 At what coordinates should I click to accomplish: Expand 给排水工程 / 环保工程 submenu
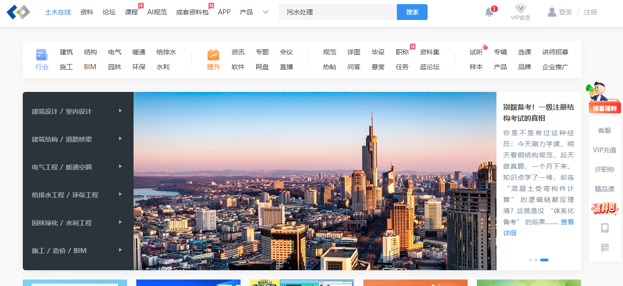tap(121, 195)
